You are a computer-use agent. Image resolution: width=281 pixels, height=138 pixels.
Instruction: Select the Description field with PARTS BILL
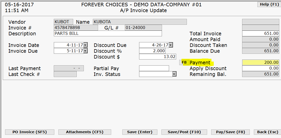pyautogui.click(x=108, y=33)
